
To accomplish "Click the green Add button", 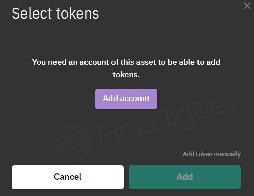I will [185, 177].
